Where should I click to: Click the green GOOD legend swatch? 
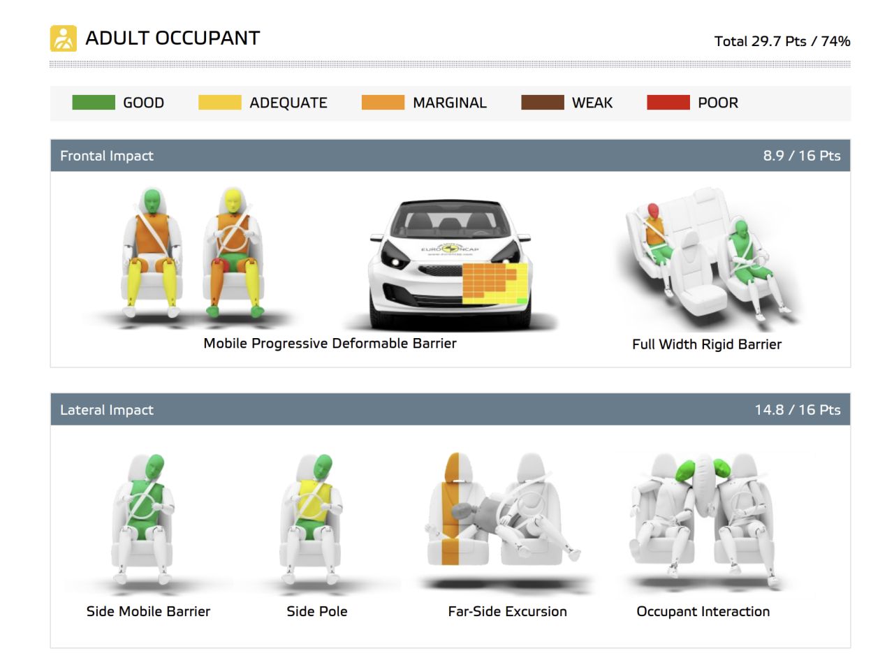coord(94,103)
